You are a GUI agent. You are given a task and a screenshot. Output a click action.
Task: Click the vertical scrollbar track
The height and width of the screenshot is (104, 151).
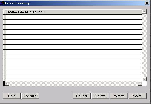pos(144,46)
